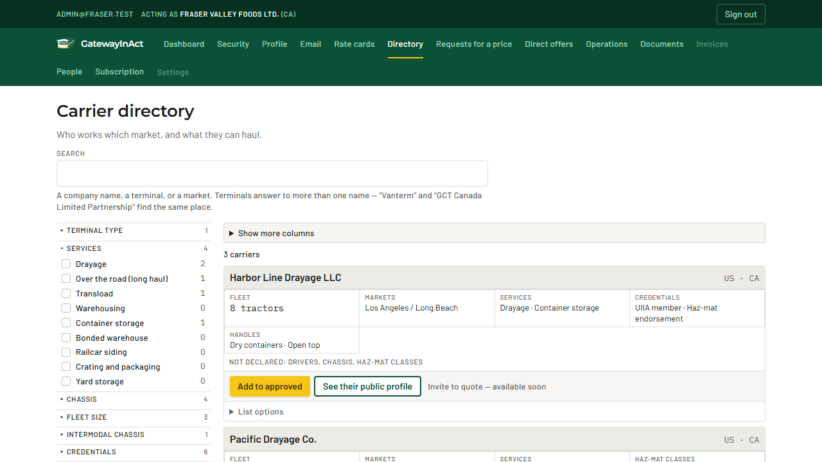This screenshot has height=462, width=822.
Task: Switch to the Operations tab
Action: [607, 44]
